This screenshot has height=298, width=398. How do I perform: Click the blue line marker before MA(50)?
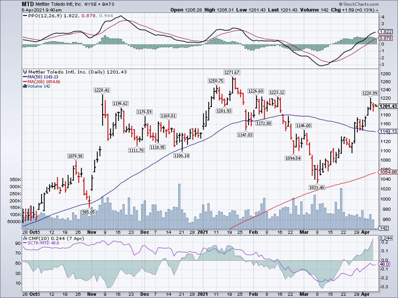click(x=25, y=77)
